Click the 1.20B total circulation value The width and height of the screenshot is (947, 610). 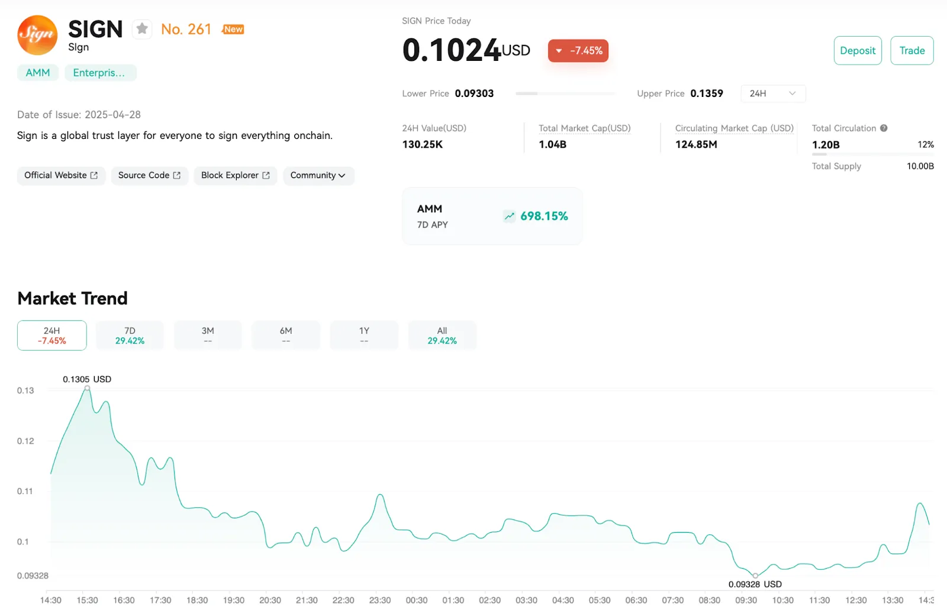click(826, 145)
